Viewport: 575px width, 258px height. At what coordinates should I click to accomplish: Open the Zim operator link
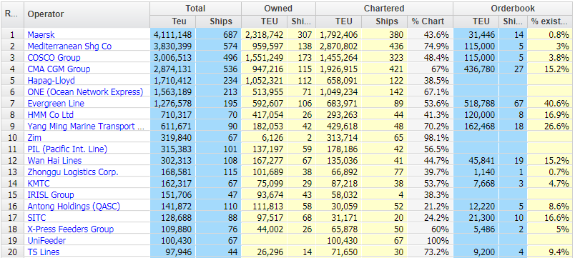click(x=34, y=138)
